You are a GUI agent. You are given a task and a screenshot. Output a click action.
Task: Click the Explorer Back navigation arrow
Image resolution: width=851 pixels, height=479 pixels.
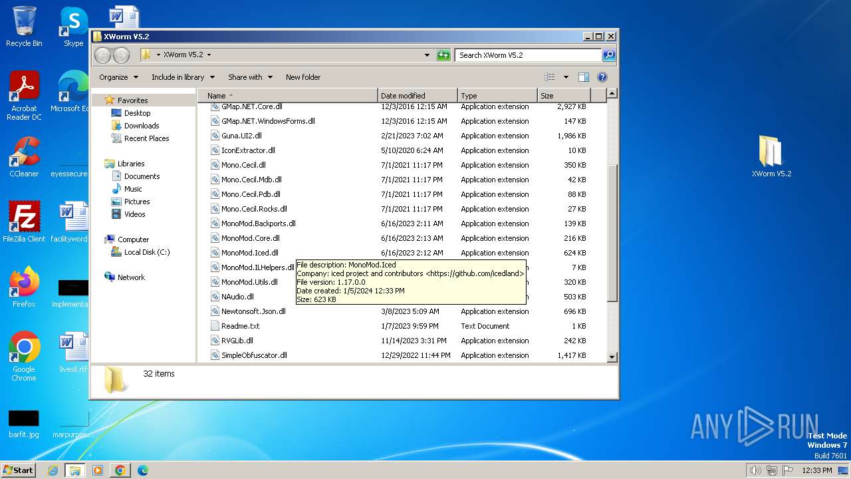[102, 55]
